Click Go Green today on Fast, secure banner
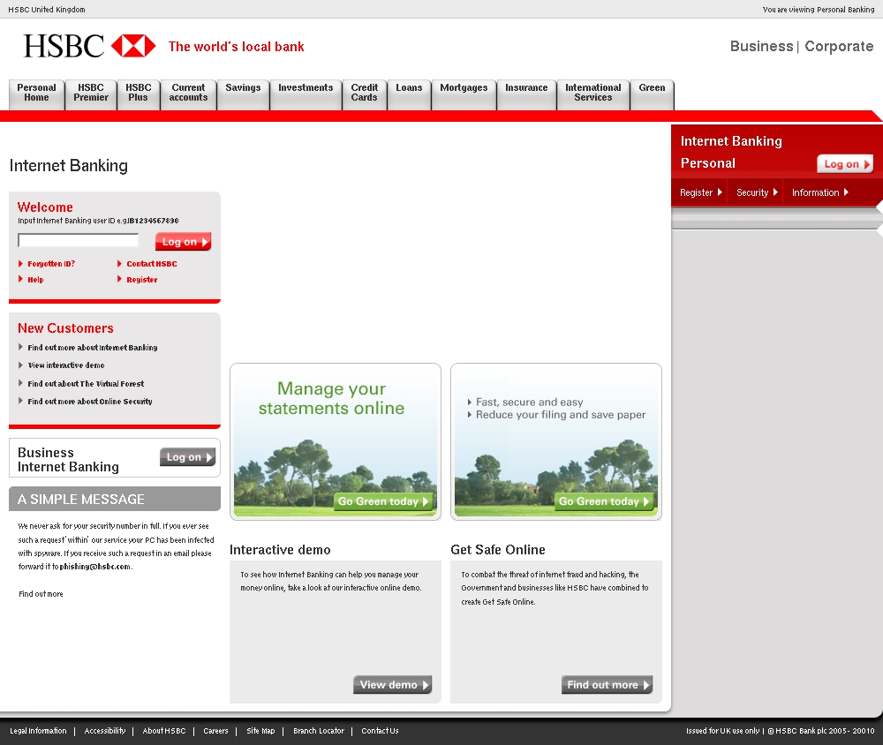883x745 pixels. pos(604,501)
